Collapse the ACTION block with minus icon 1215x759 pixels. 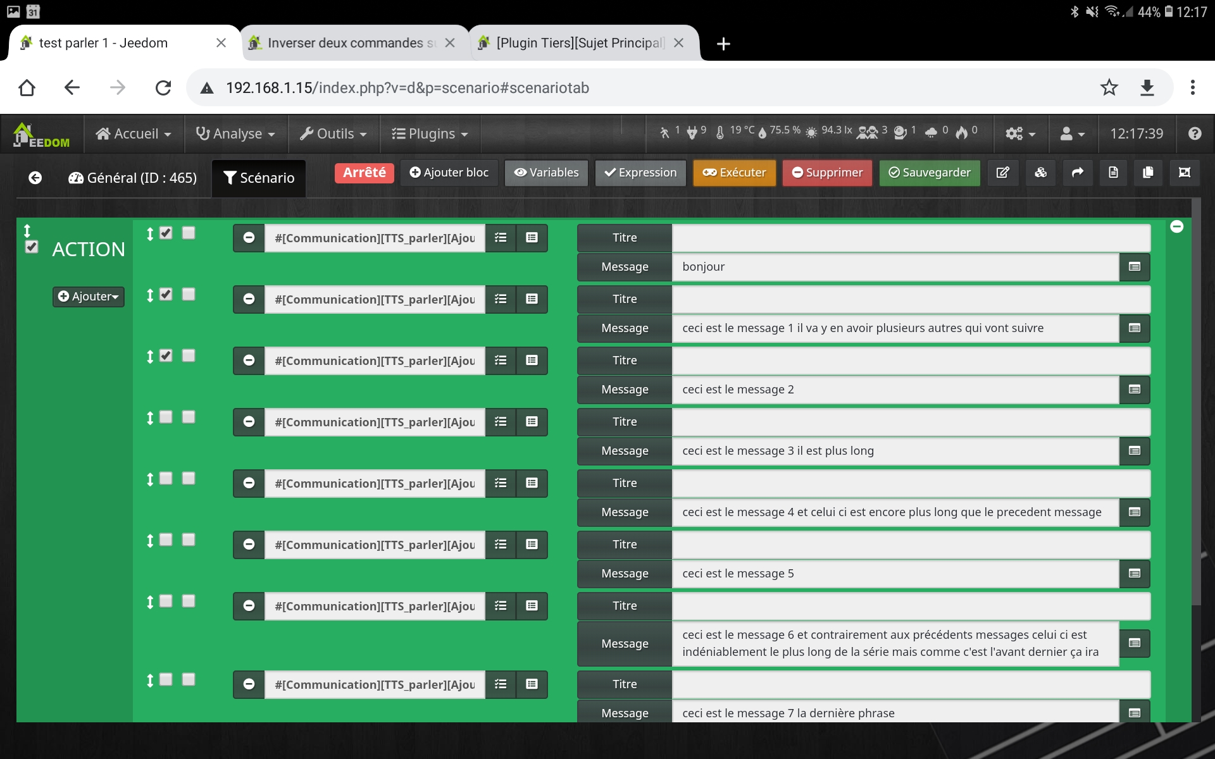(x=1177, y=226)
